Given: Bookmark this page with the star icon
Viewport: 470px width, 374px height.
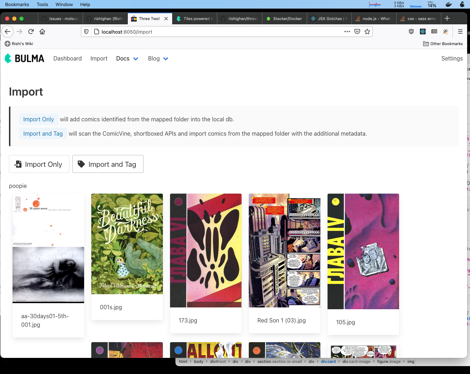Looking at the screenshot, I should [367, 31].
